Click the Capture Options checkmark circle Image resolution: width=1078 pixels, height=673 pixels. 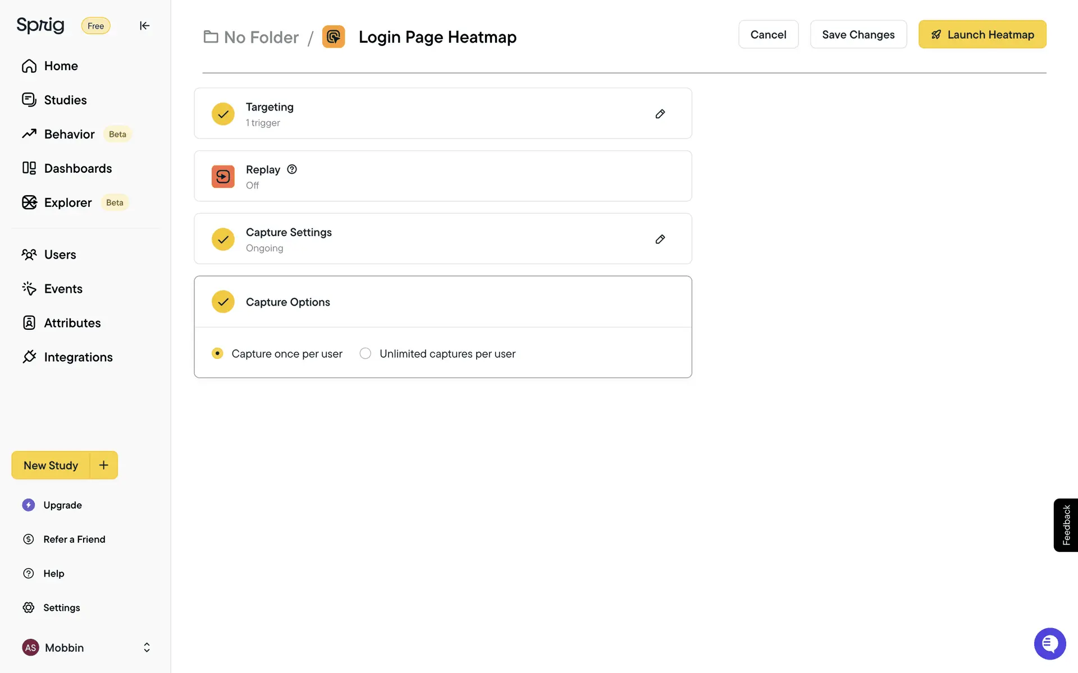pos(223,302)
